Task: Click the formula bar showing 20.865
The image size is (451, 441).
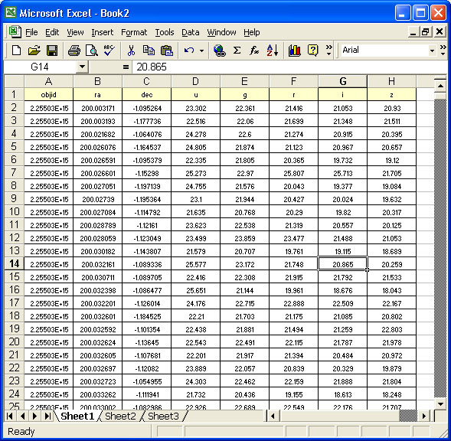Action: pos(289,67)
